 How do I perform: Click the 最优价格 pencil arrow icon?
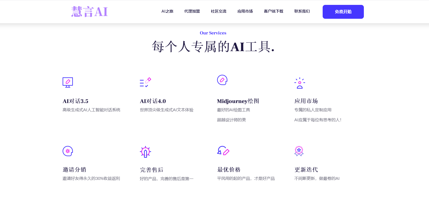pos(223,151)
